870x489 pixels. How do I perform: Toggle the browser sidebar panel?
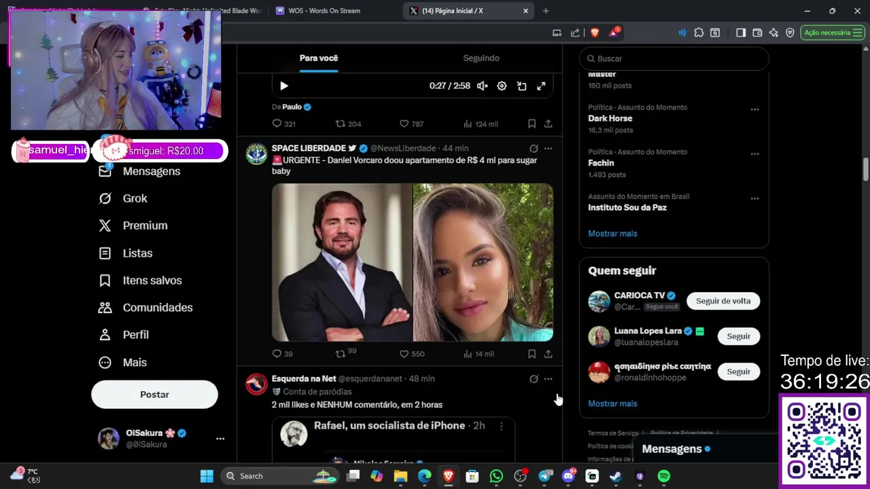741,33
